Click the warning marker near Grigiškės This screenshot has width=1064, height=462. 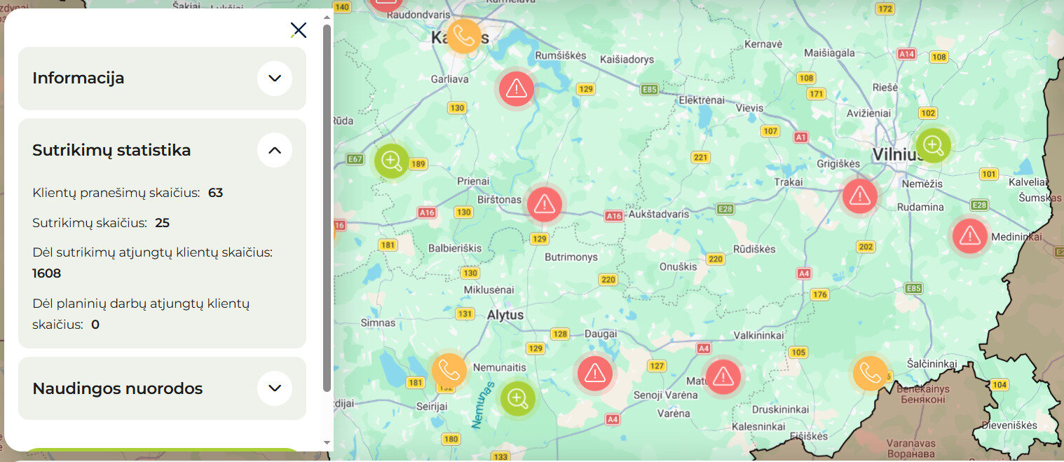pos(859,196)
